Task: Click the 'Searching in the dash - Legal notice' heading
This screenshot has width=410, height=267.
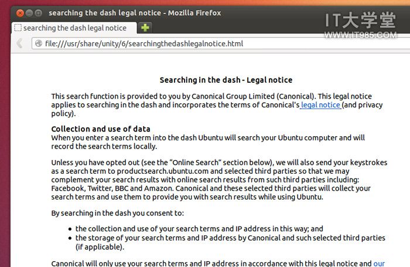Action: pyautogui.click(x=226, y=80)
